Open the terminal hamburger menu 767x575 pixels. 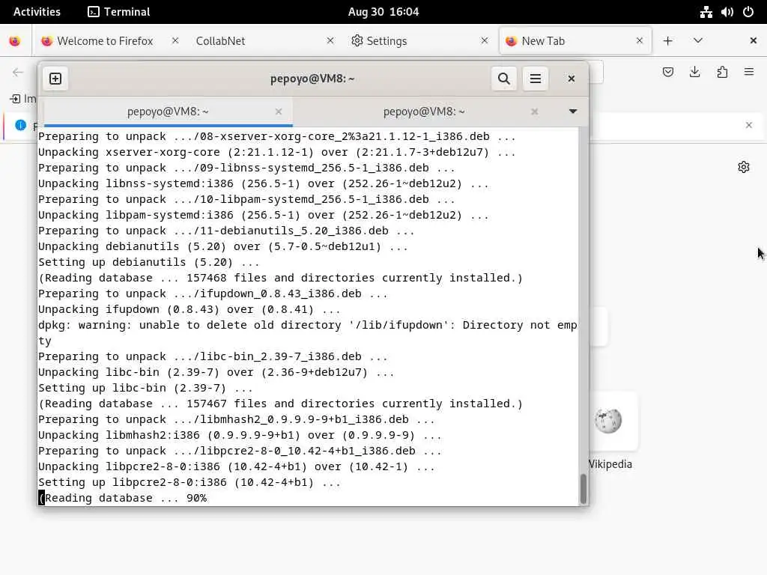535,79
